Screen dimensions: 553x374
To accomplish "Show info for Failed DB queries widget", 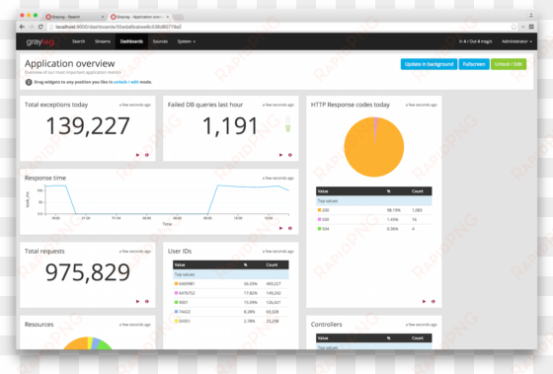I will 290,155.
